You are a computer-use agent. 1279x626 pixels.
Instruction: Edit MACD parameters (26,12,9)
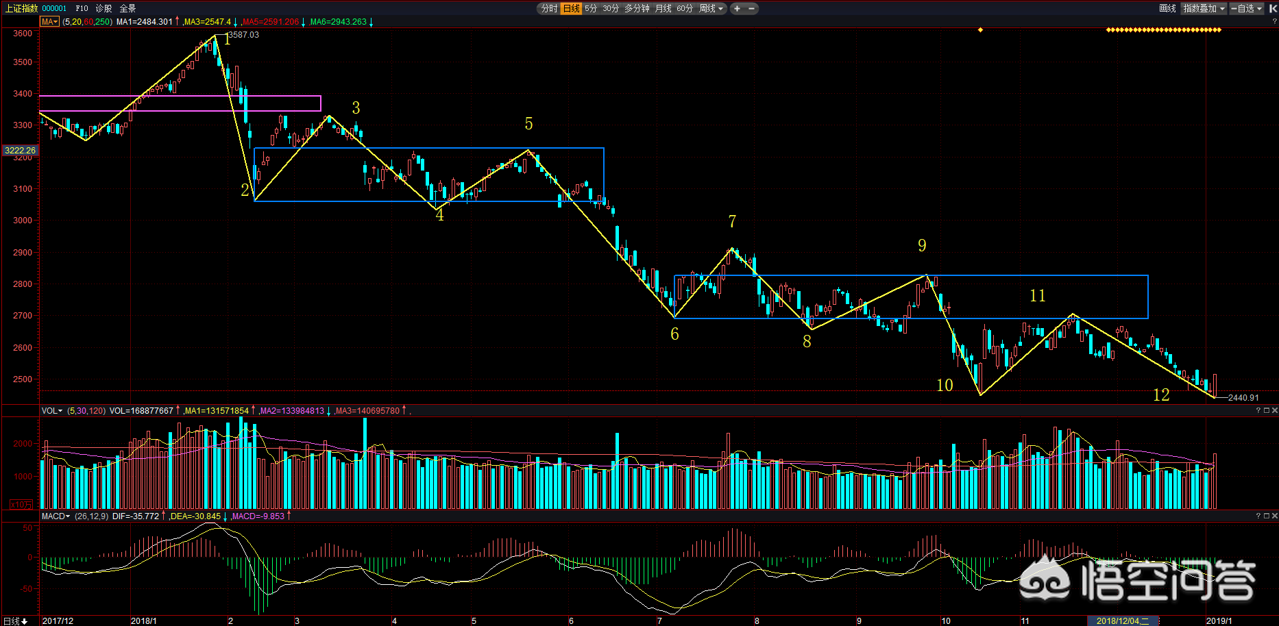pyautogui.click(x=91, y=516)
